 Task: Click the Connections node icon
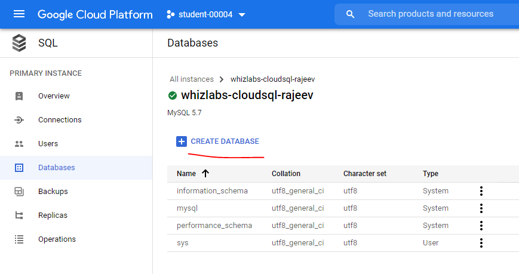[x=19, y=120]
